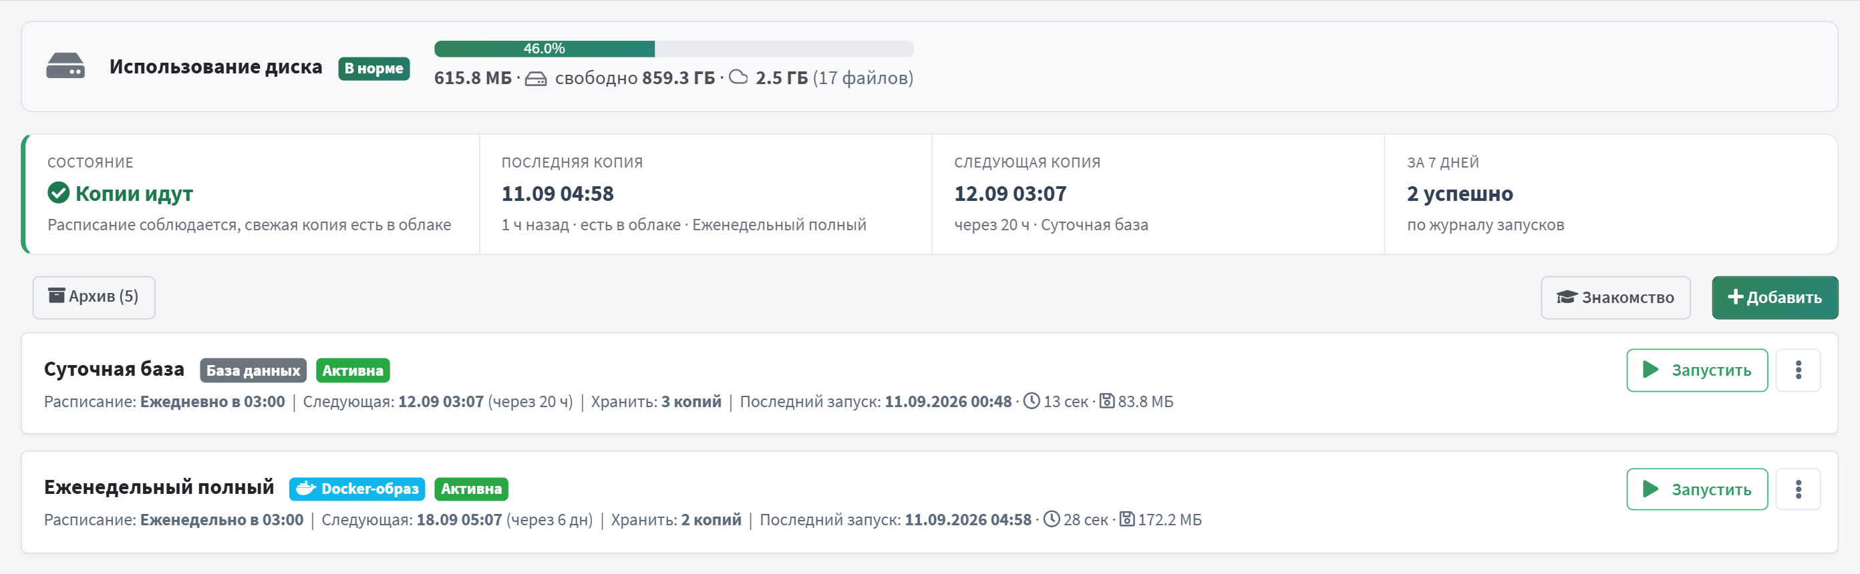Image resolution: width=1860 pixels, height=574 pixels.
Task: Click the disk size icon beside 83.8 МБ
Action: click(1107, 401)
